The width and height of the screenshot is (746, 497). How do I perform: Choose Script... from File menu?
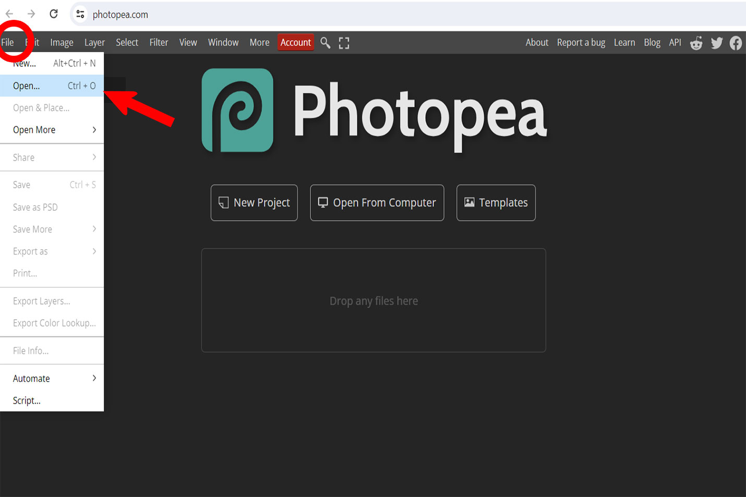coord(52,401)
